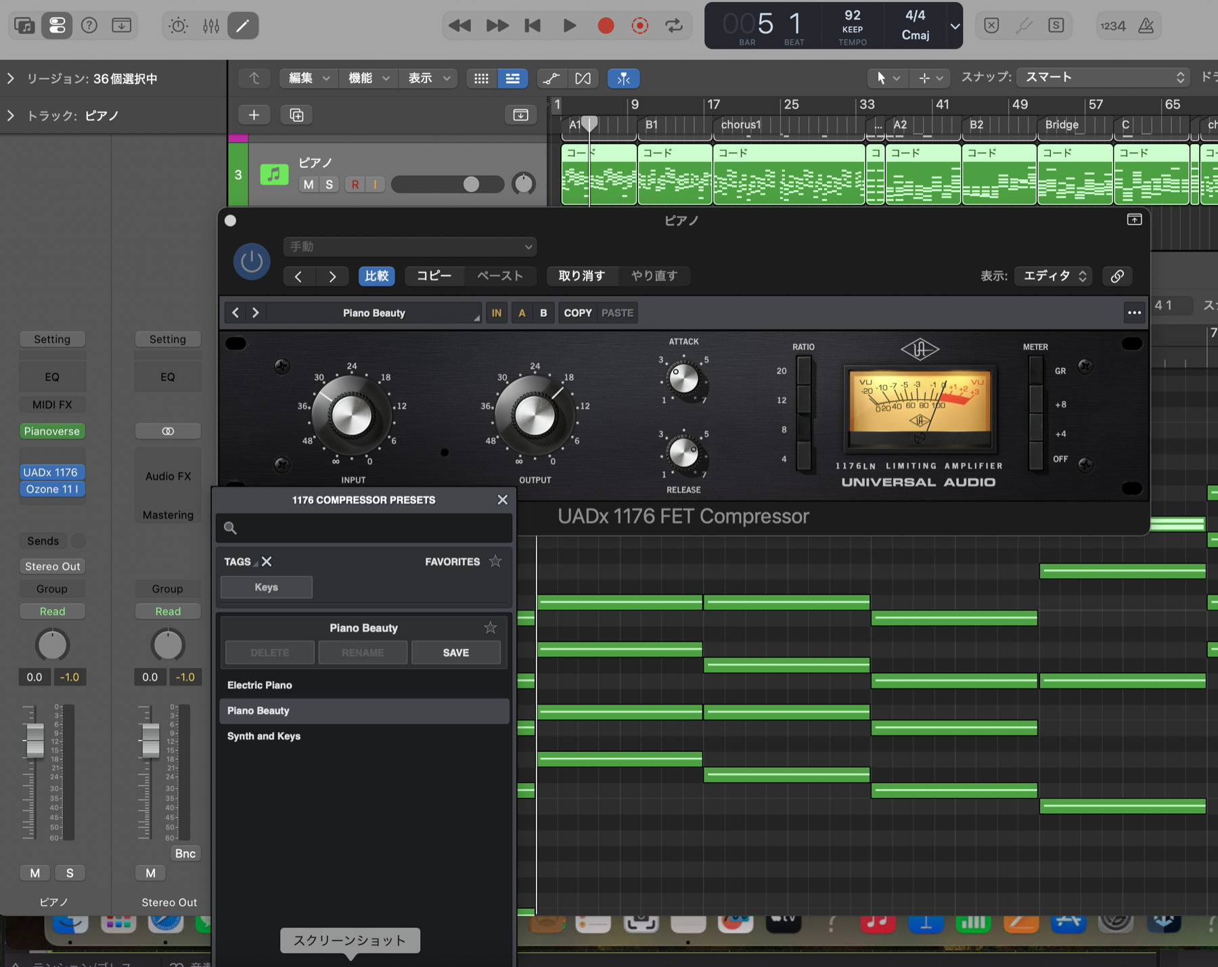Screen dimensions: 1218x967
Task: Click the 比較 compare button
Action: click(x=377, y=276)
